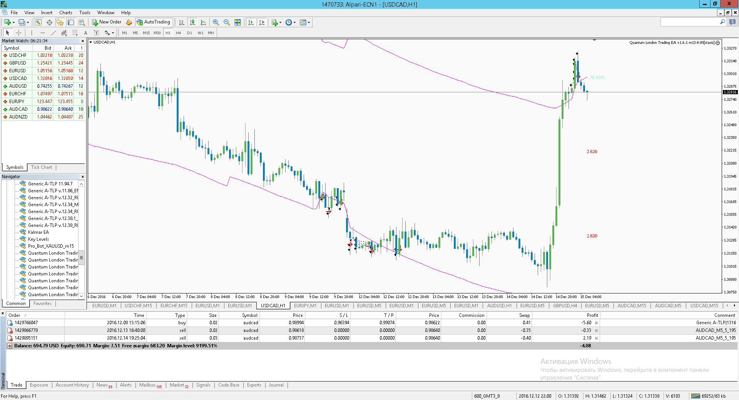This screenshot has width=739, height=400.
Task: Open the MetaEditor book icon
Action: pyautogui.click(x=129, y=22)
